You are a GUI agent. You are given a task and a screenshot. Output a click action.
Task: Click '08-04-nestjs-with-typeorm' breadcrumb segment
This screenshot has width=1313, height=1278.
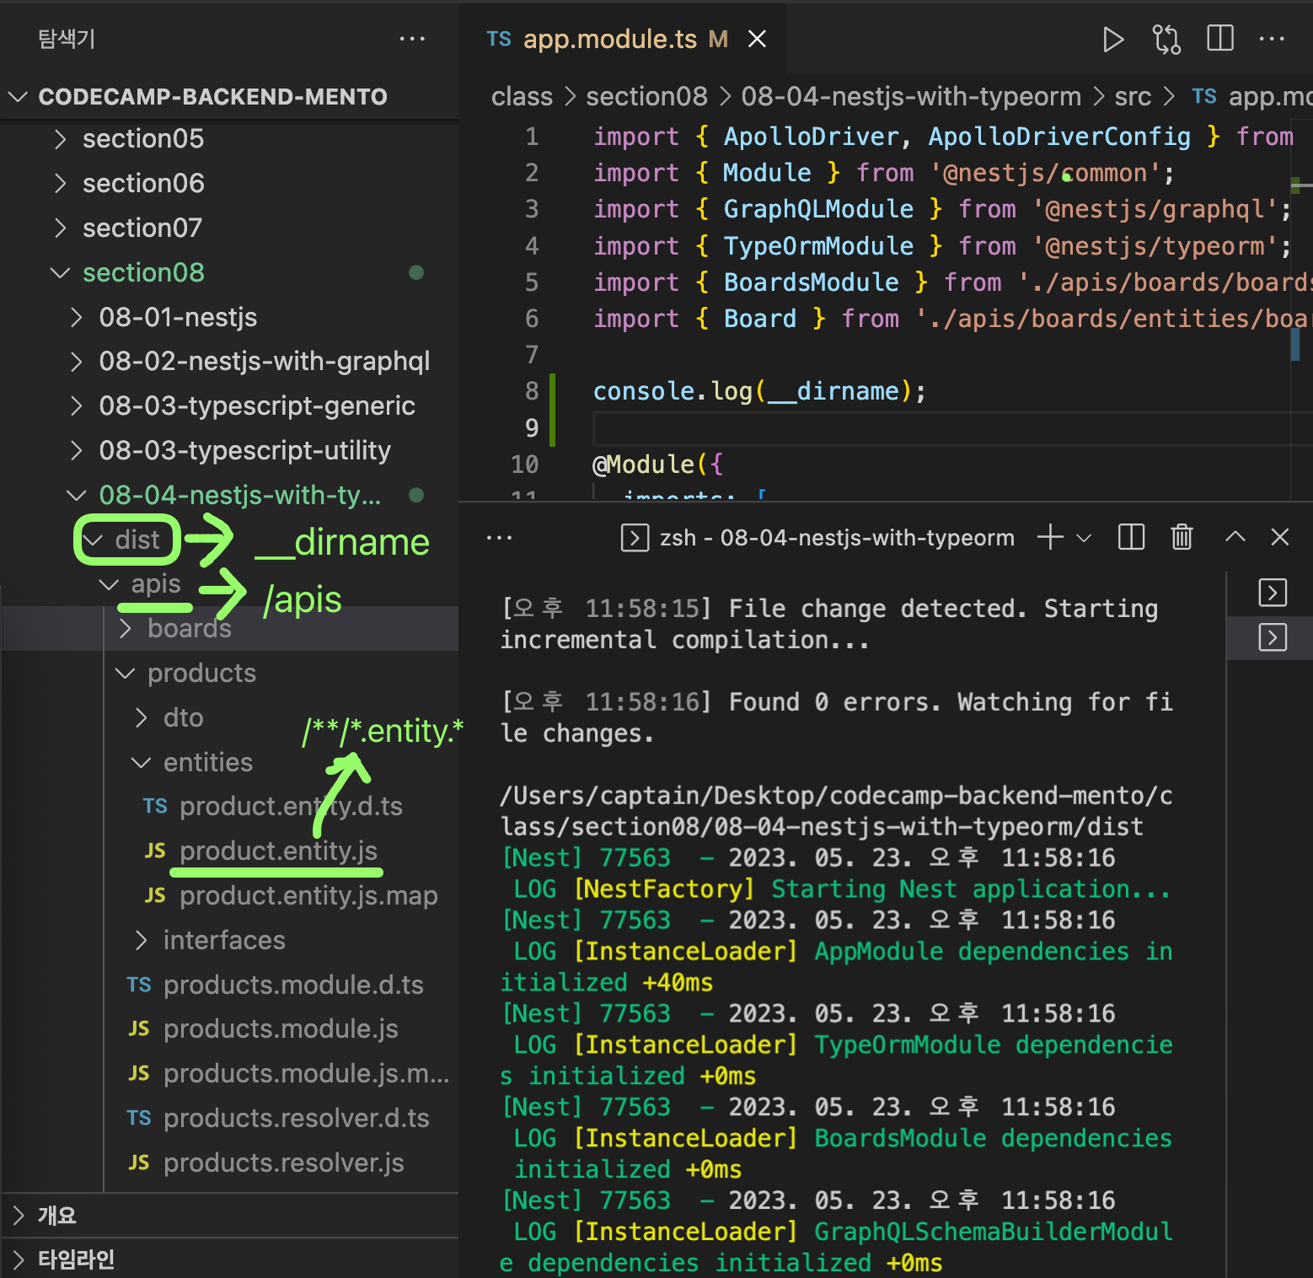pos(910,97)
